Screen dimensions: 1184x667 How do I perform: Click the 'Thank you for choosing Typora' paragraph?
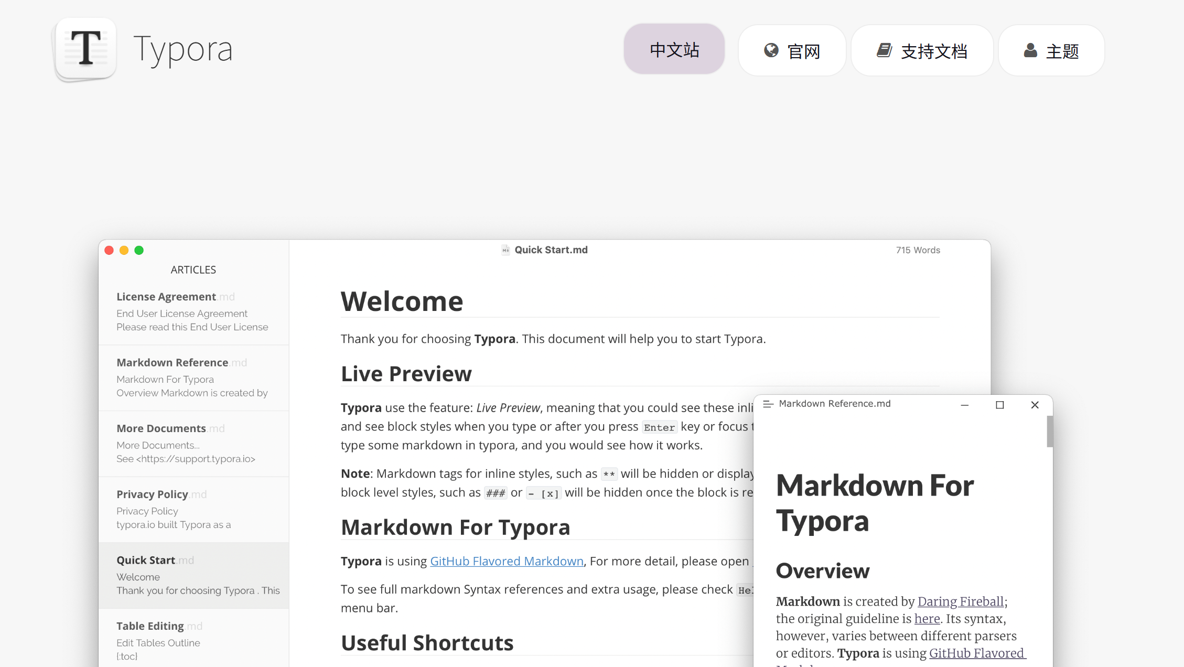553,339
